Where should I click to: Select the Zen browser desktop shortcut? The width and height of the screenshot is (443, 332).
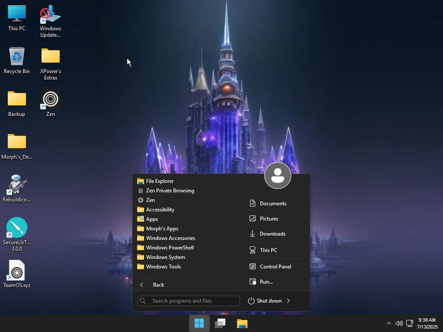tap(50, 103)
